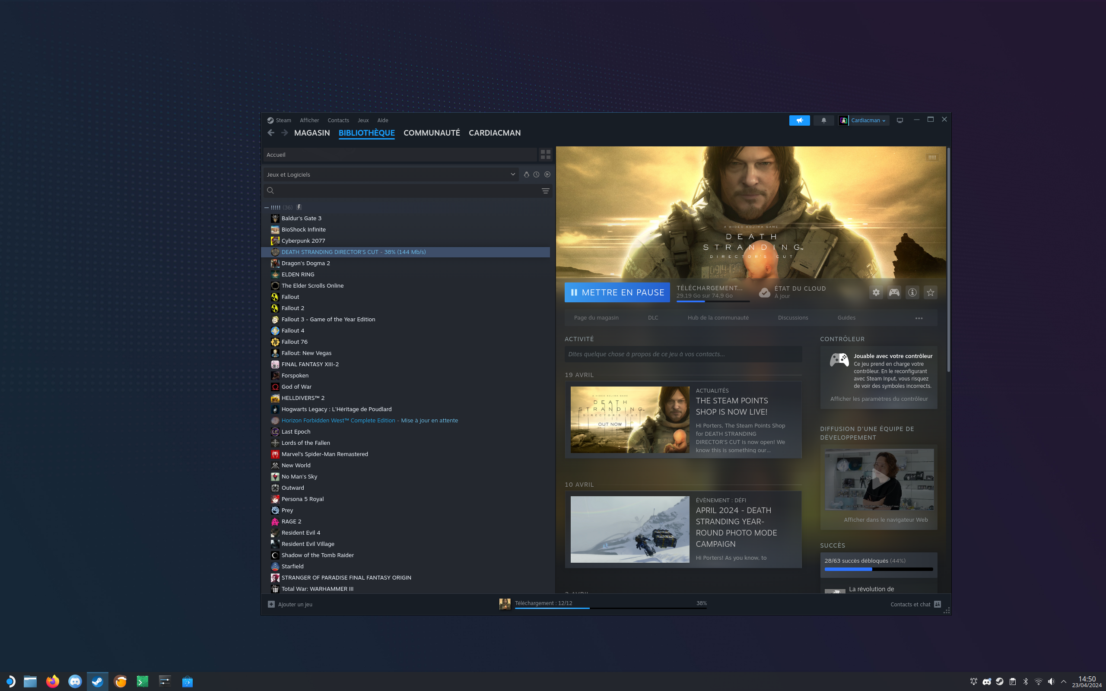The image size is (1106, 691).
Task: Open game settings gear for Death Stranding
Action: pyautogui.click(x=876, y=292)
